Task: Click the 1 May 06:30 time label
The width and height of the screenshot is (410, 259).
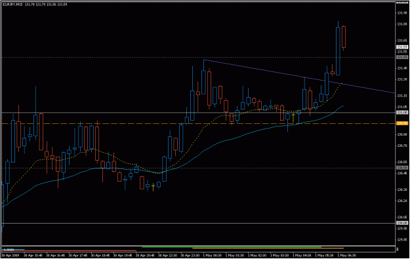Action: [x=347, y=255]
